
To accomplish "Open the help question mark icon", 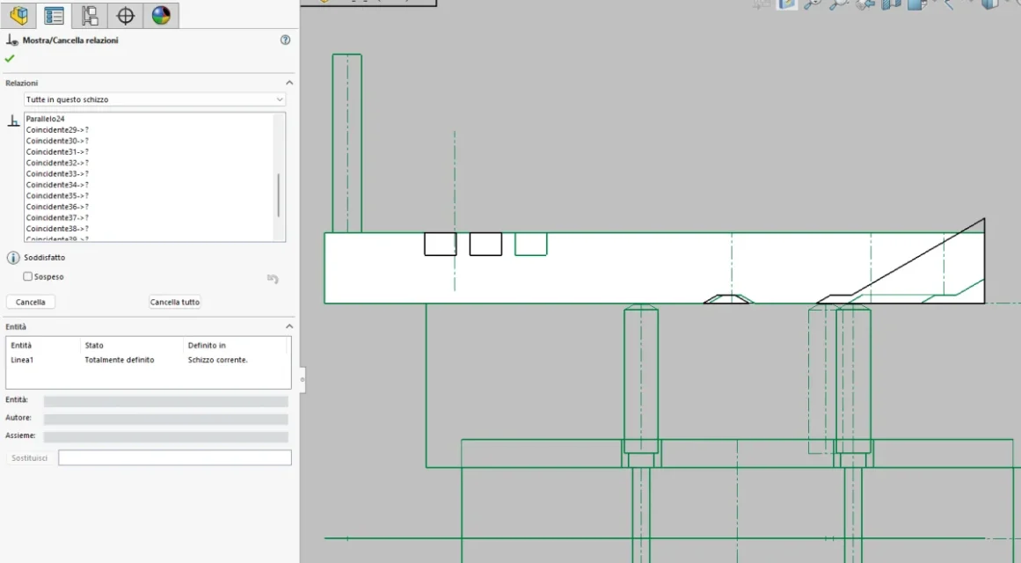I will (x=285, y=40).
